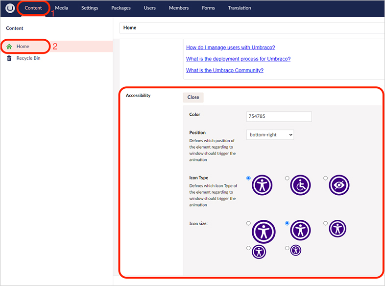Click the Home page name field
The width and height of the screenshot is (385, 286).
click(x=252, y=28)
